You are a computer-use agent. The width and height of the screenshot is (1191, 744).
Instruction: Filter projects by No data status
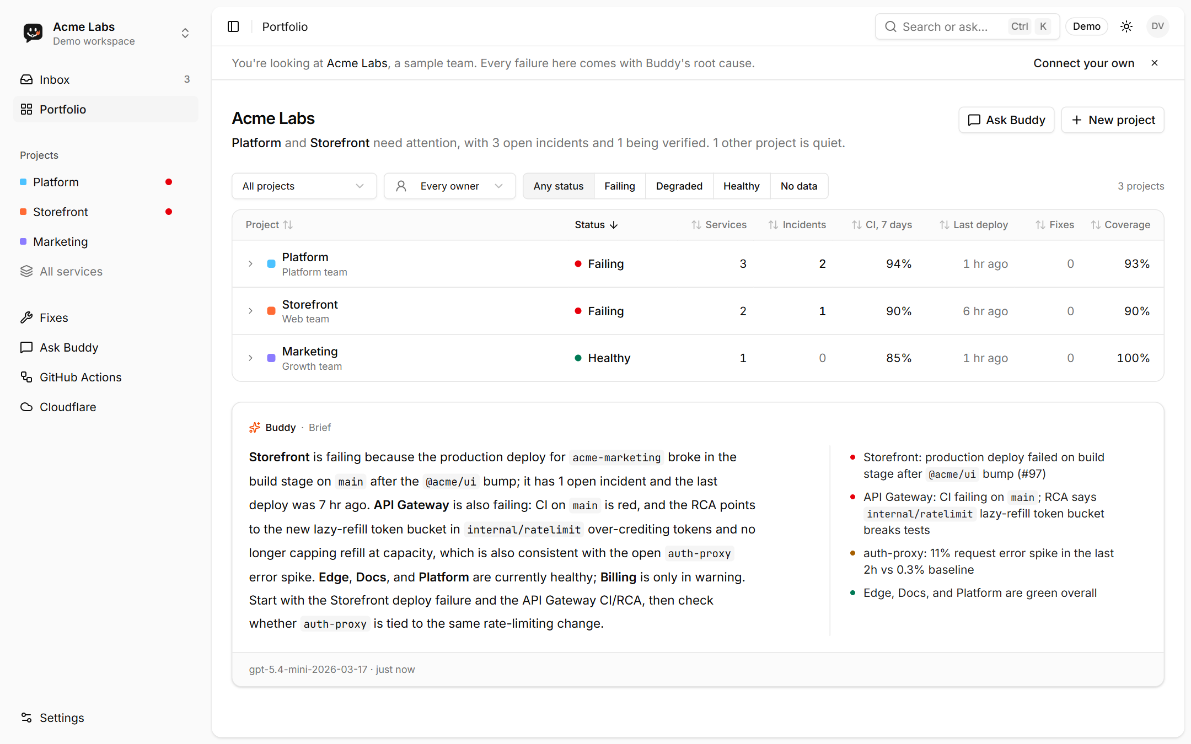pos(799,186)
